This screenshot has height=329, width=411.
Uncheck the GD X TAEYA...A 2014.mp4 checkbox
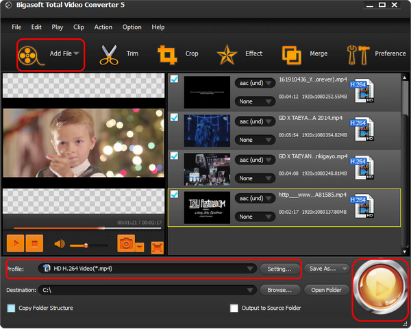click(x=174, y=117)
